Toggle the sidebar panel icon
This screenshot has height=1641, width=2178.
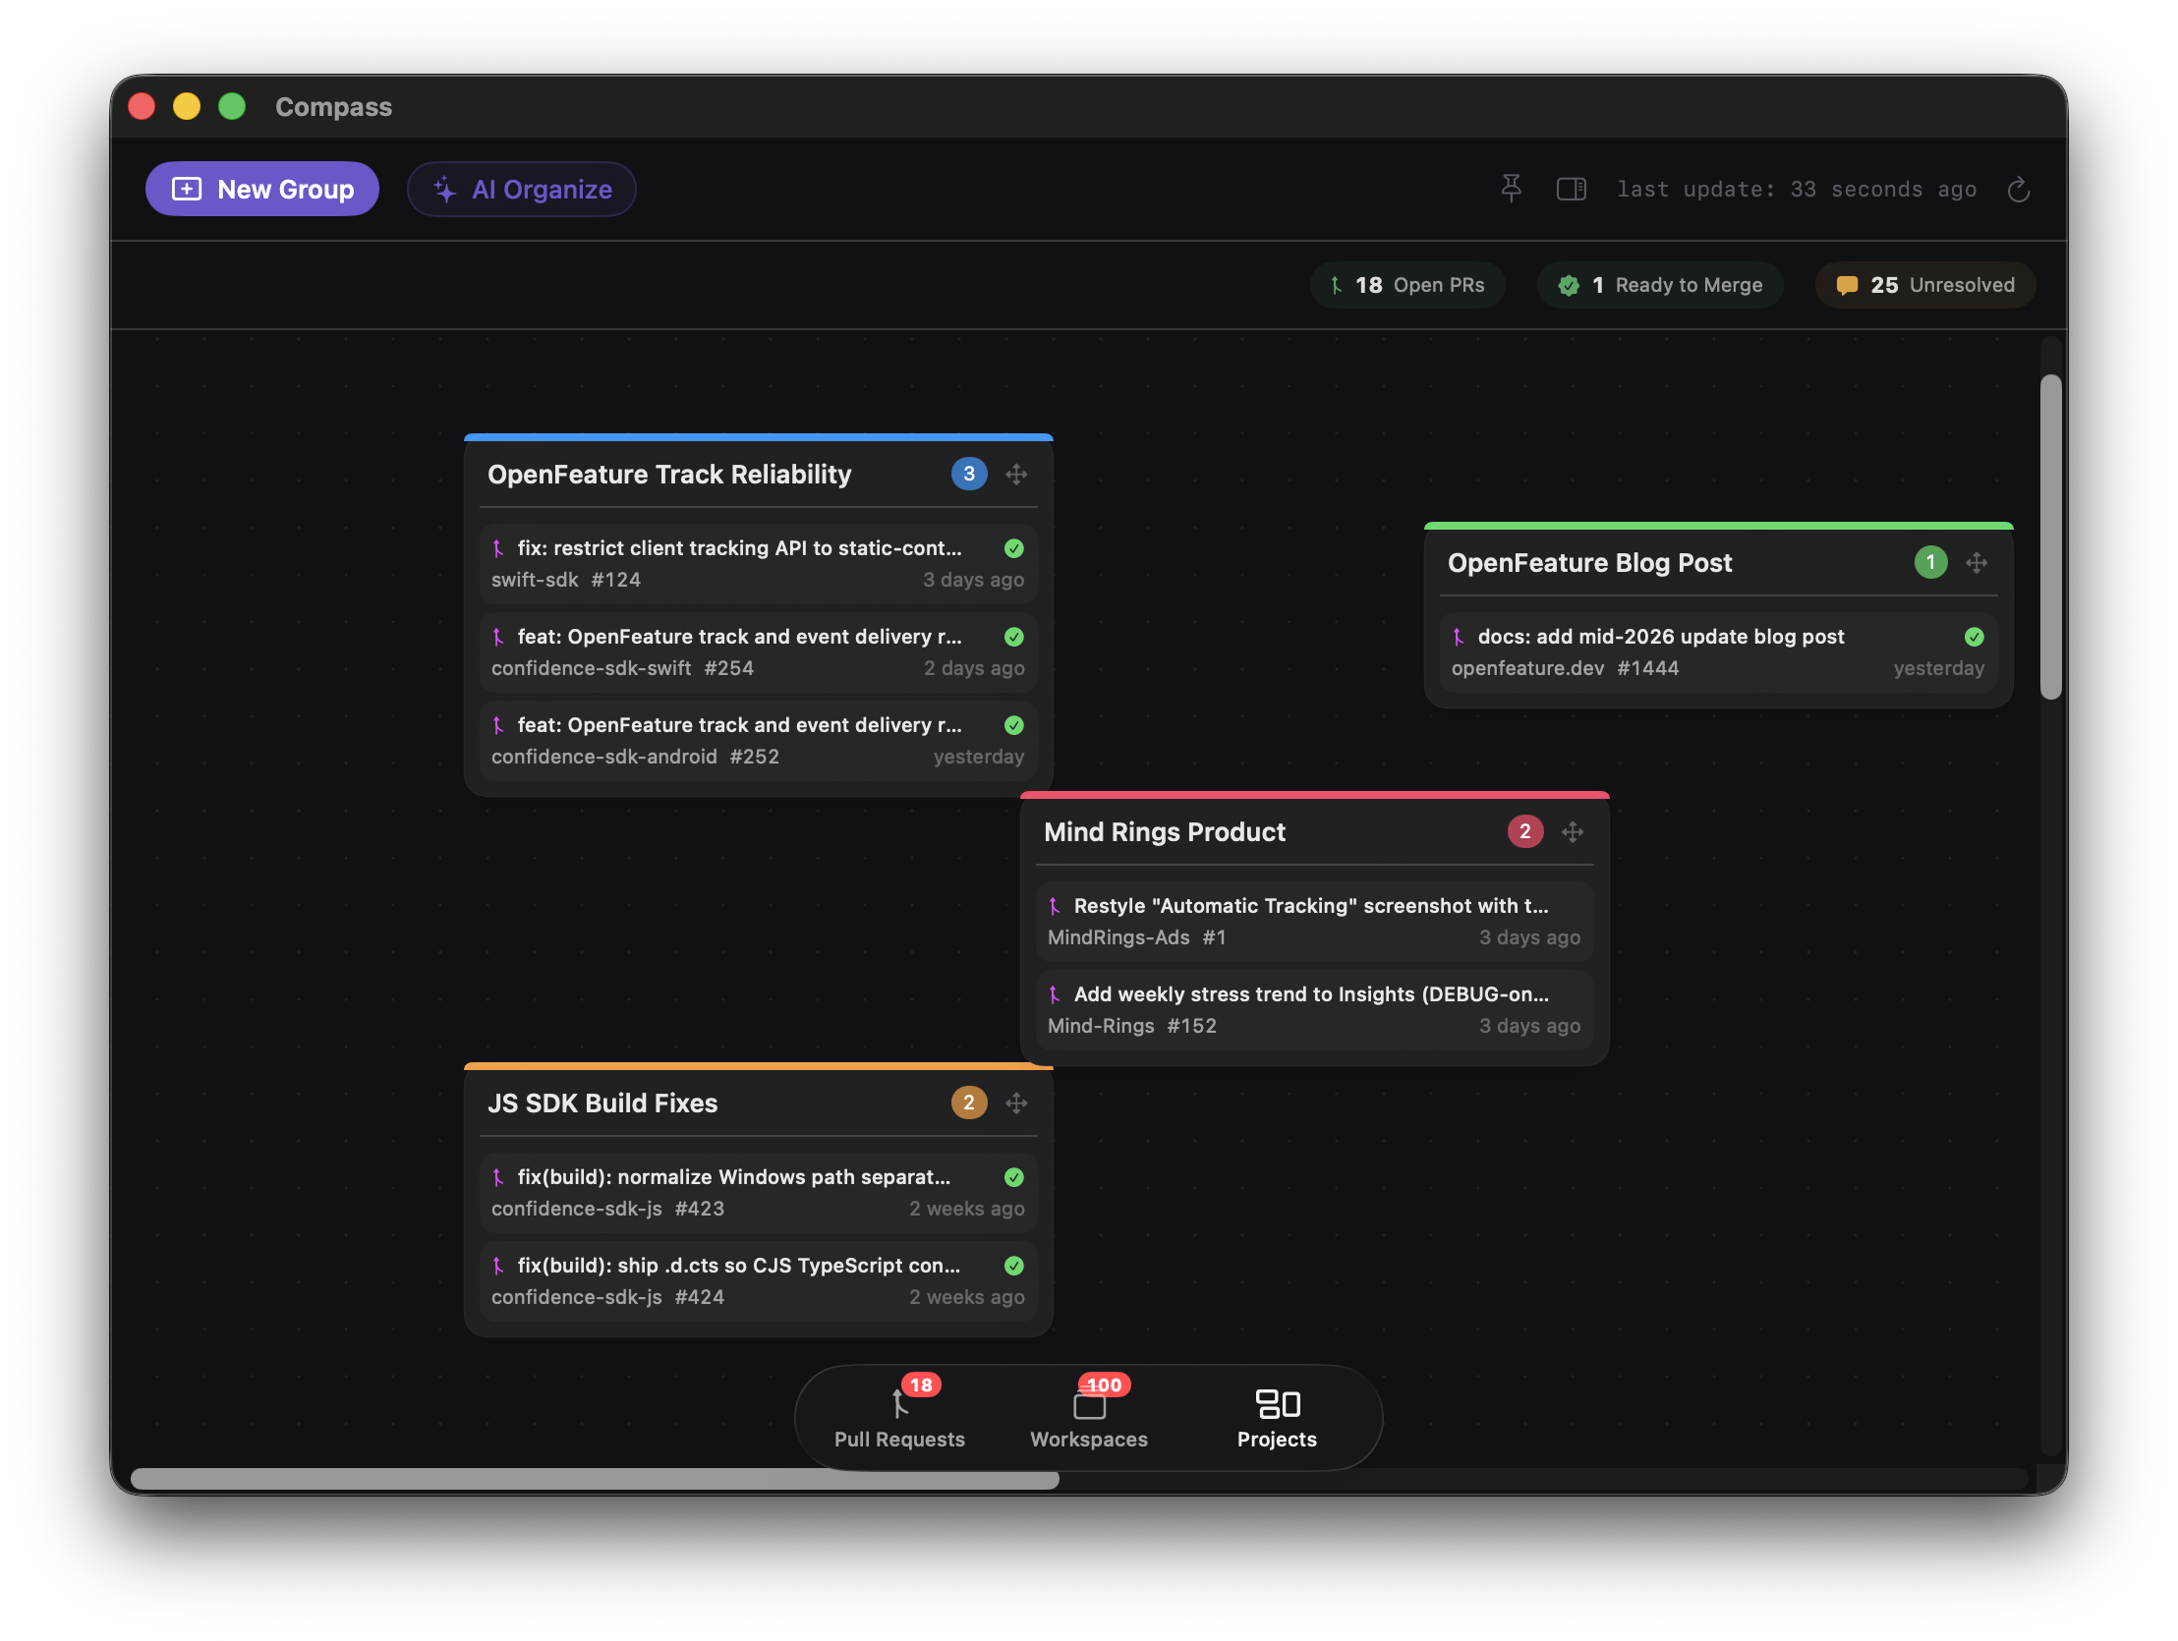click(x=1572, y=188)
